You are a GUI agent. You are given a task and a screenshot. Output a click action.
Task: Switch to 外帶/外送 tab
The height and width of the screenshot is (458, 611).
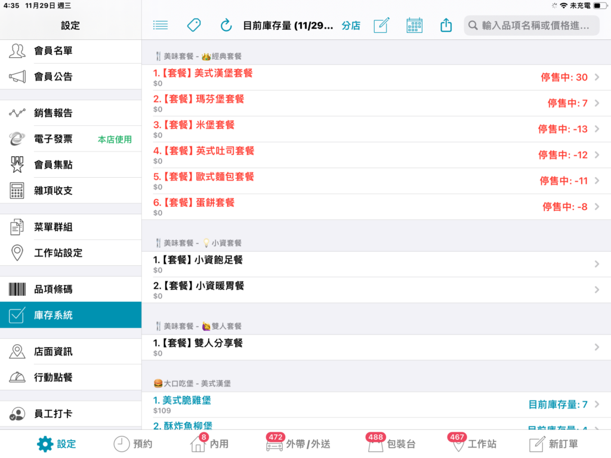(x=298, y=444)
